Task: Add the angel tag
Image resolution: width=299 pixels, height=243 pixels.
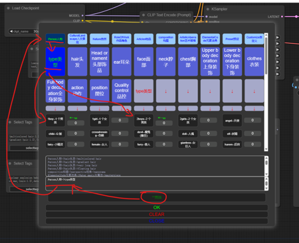Action: [232, 120]
